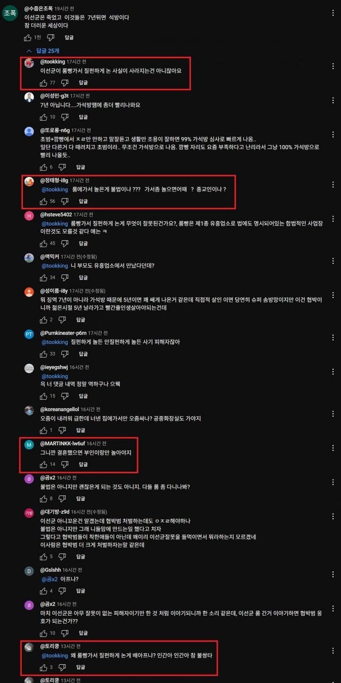The width and height of the screenshot is (341, 683).
Task: Click the 답글 button under the top comment
Action: pos(69,37)
